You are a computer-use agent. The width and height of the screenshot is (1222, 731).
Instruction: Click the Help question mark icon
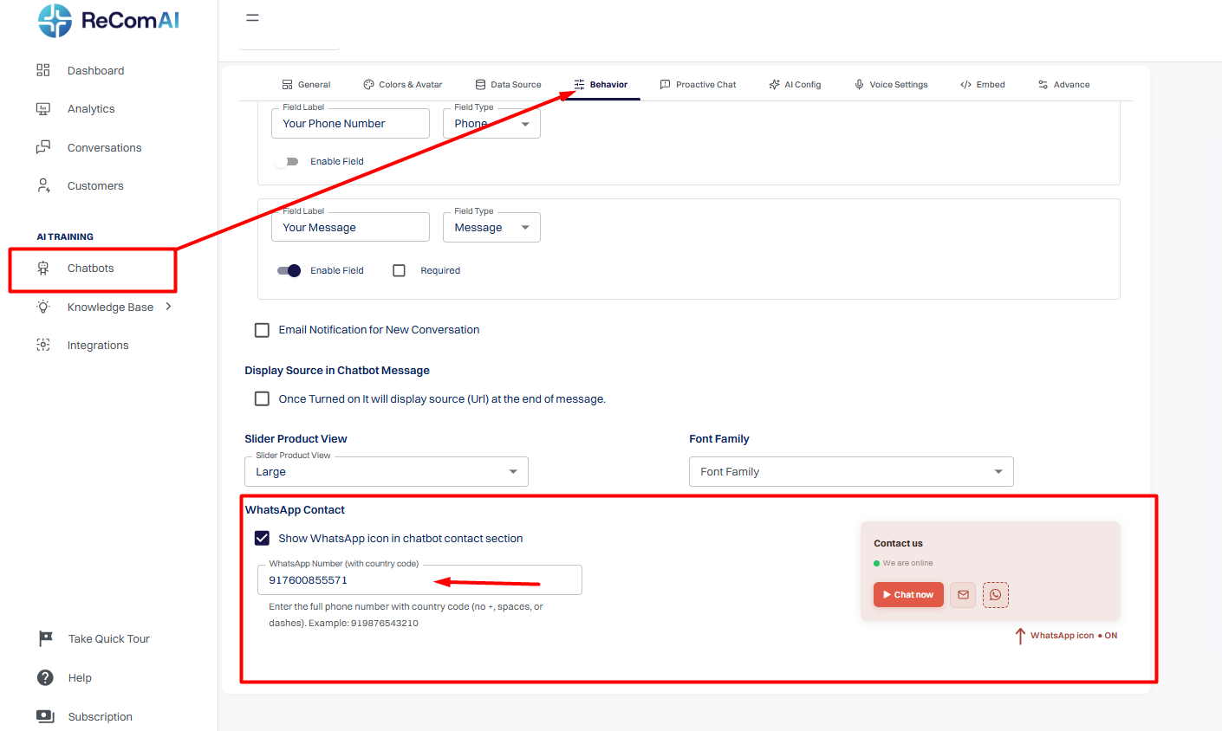coord(45,677)
